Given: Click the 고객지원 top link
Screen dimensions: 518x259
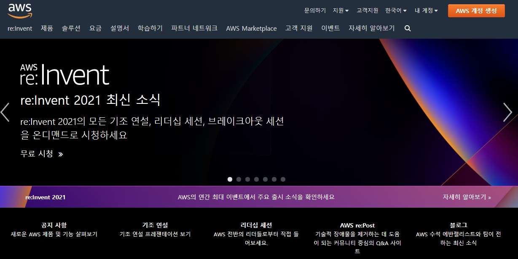Looking at the screenshot, I should click(368, 11).
